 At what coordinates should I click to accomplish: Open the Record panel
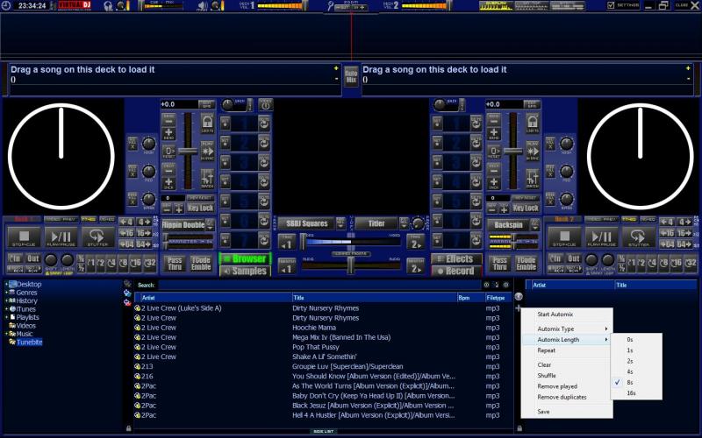456,272
